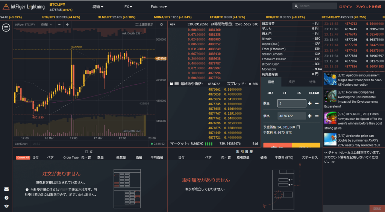
Task: Click the ログイン login link
Action: [x=346, y=7]
